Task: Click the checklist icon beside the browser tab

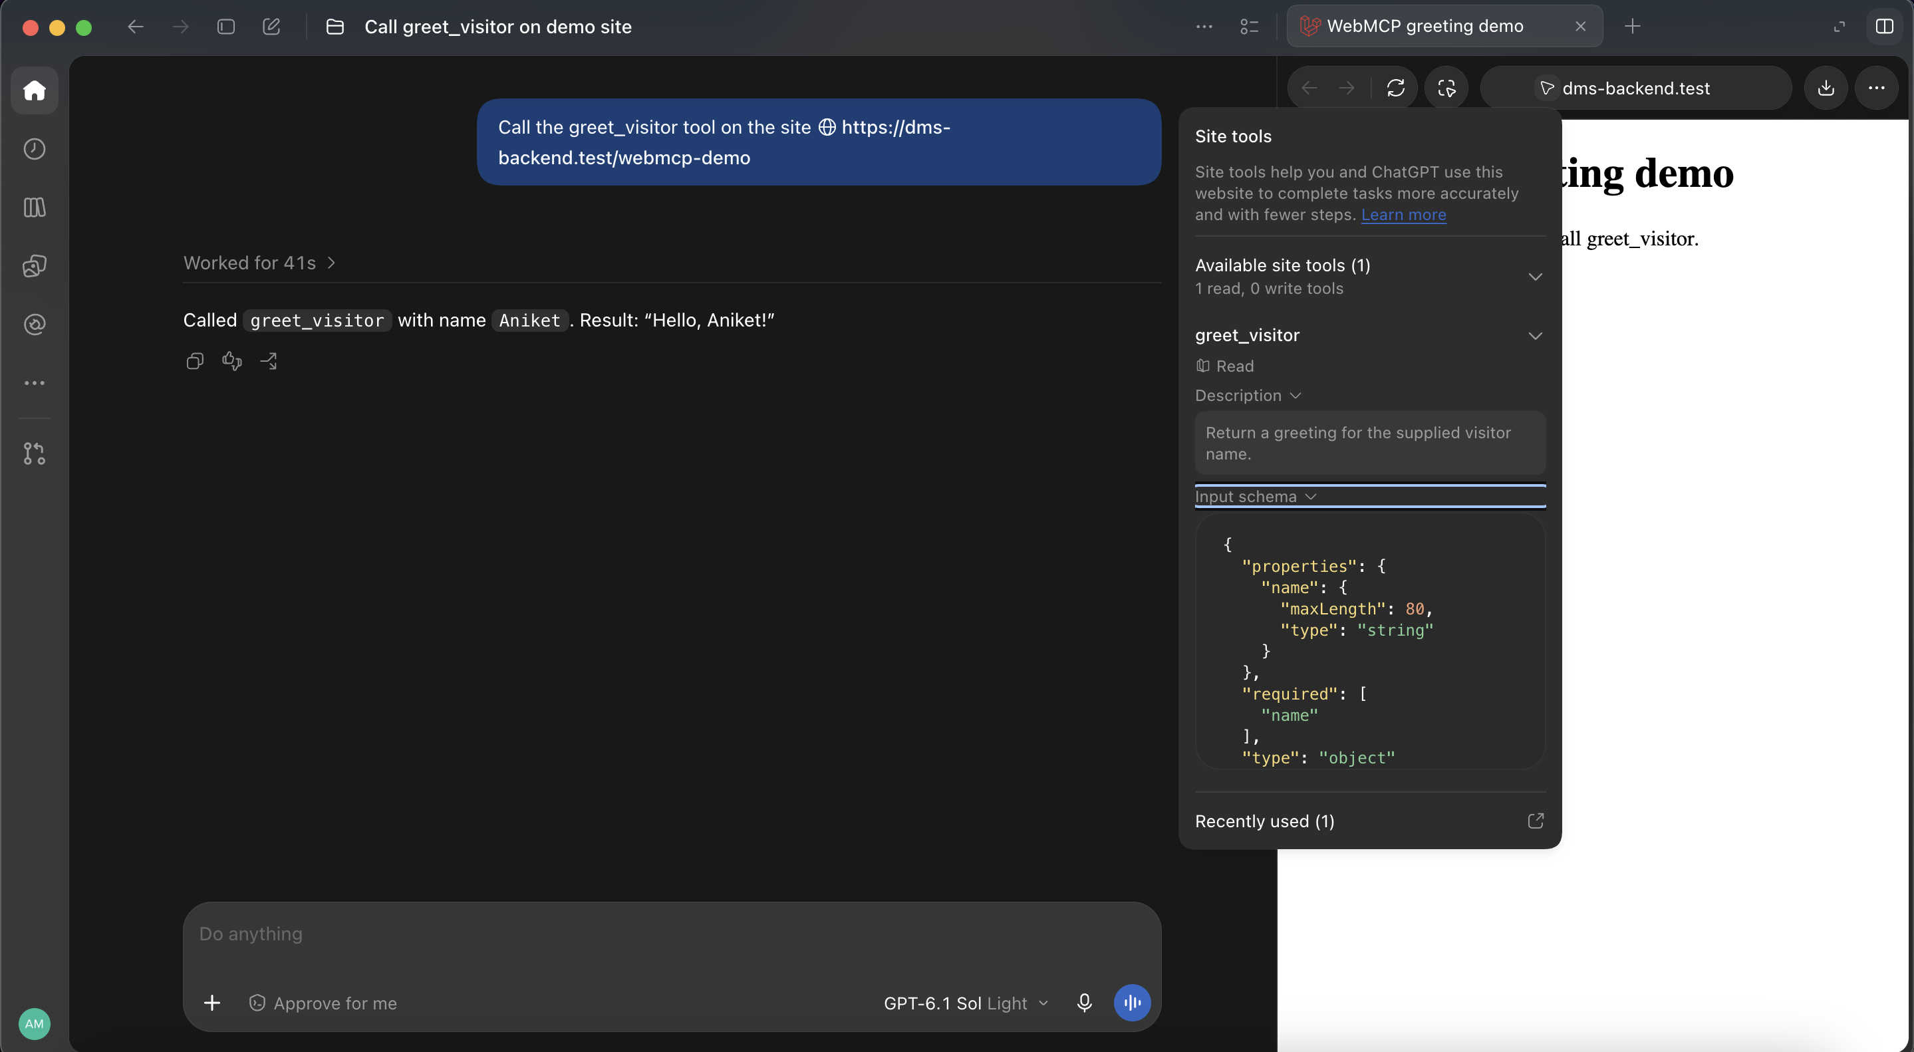Action: coord(1249,27)
